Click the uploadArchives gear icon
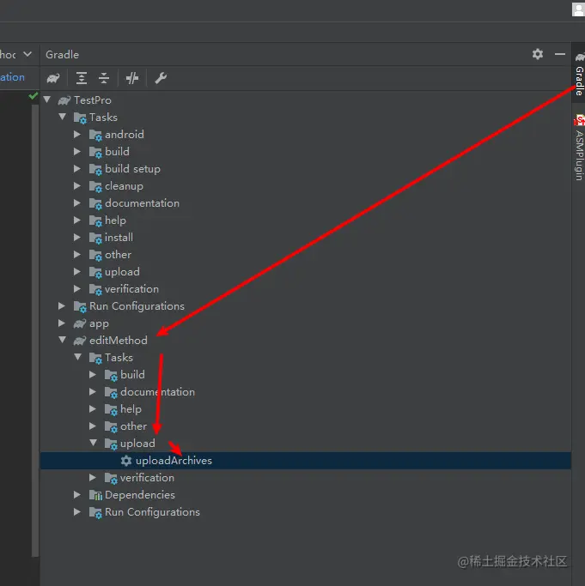Screen dimensions: 585x586 point(126,461)
